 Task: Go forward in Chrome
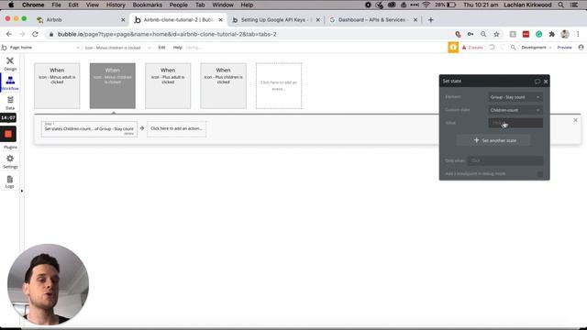coord(22,34)
